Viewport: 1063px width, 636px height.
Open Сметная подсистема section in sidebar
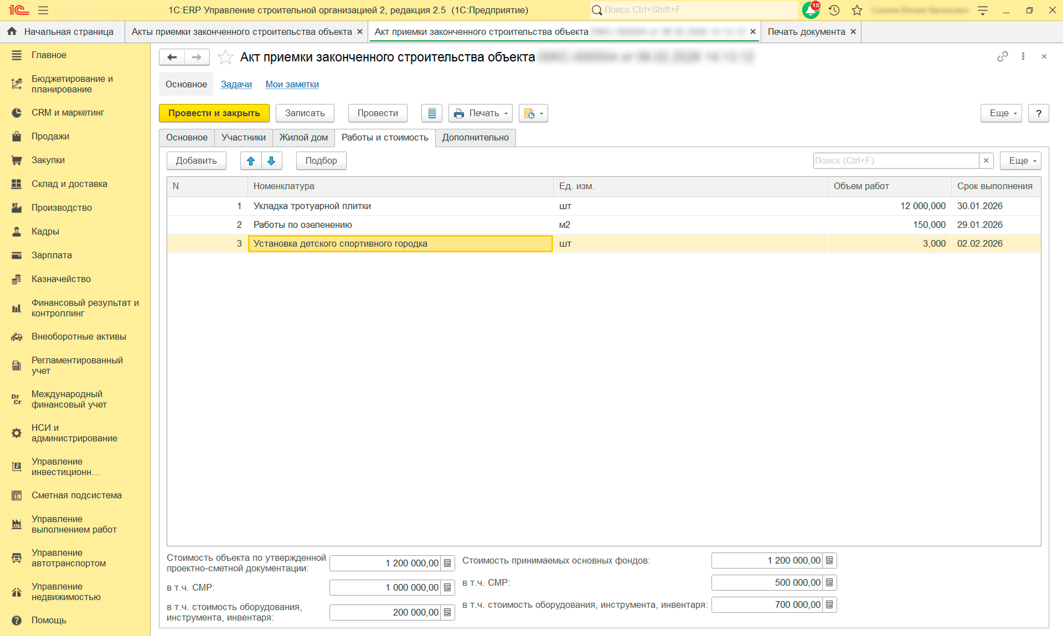pos(76,495)
